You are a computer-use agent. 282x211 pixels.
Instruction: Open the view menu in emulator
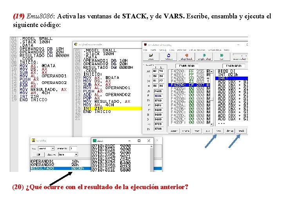pyautogui.click(x=172, y=50)
